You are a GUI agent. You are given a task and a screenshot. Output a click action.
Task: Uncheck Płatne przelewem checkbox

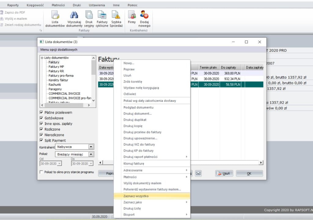[x=42, y=112]
